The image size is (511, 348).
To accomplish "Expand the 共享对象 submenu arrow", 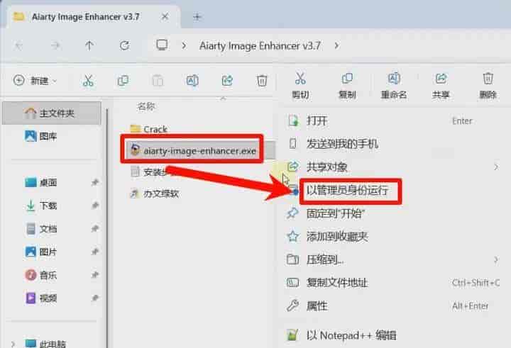I will (x=496, y=167).
